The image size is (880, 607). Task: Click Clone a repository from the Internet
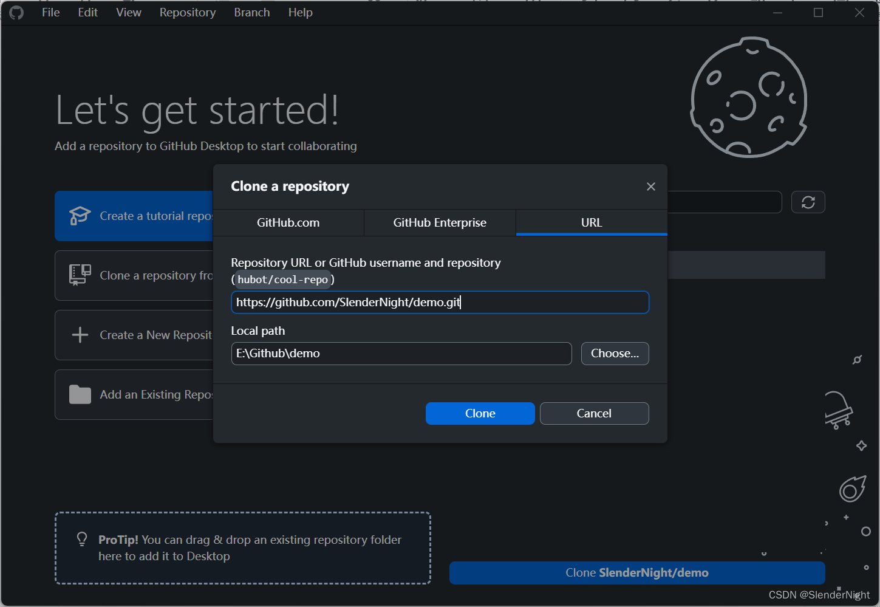coord(134,276)
